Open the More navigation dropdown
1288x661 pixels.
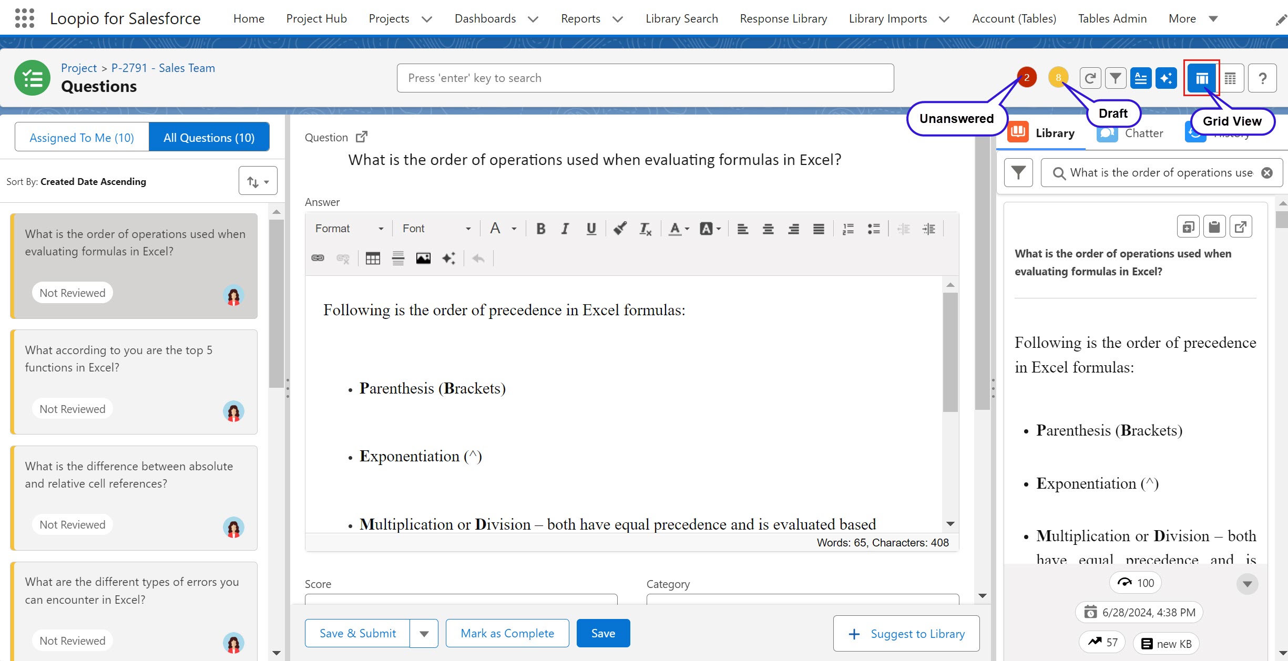click(x=1194, y=19)
